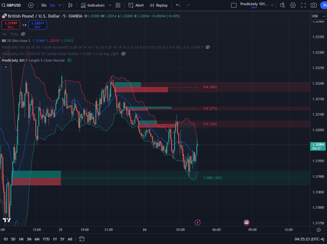The height and width of the screenshot is (244, 327).
Task: Unhide the Predictely 201 indicator
Action: (123, 54)
